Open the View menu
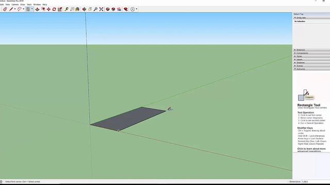The image size is (330, 185). (x=8, y=5)
